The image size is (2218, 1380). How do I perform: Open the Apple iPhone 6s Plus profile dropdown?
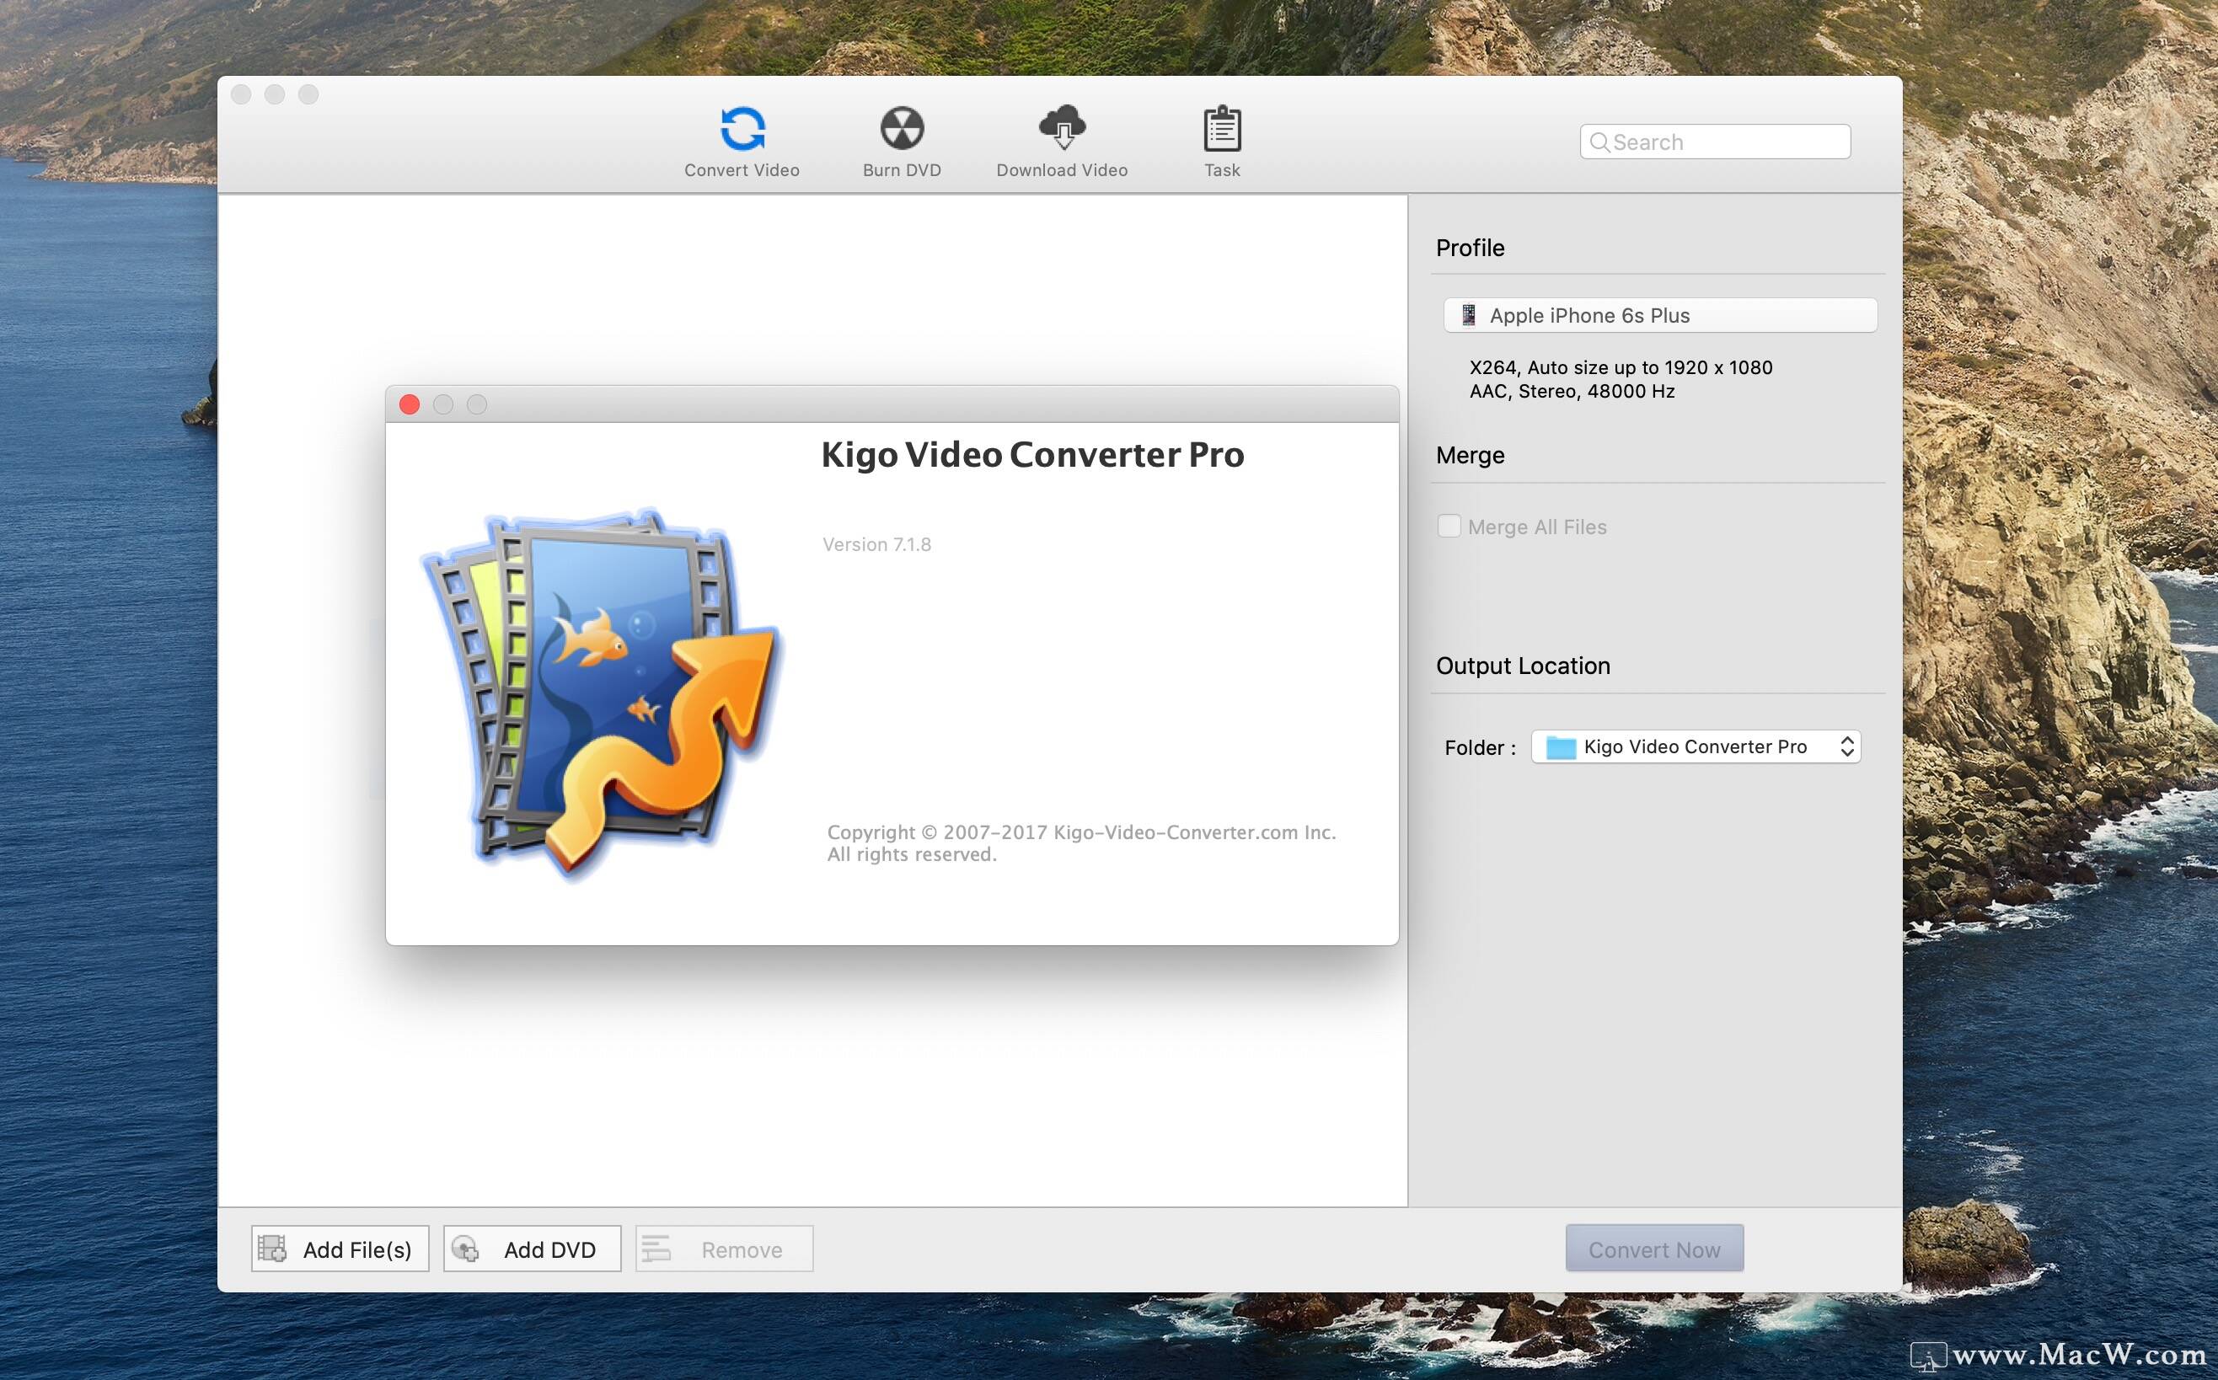(x=1659, y=315)
